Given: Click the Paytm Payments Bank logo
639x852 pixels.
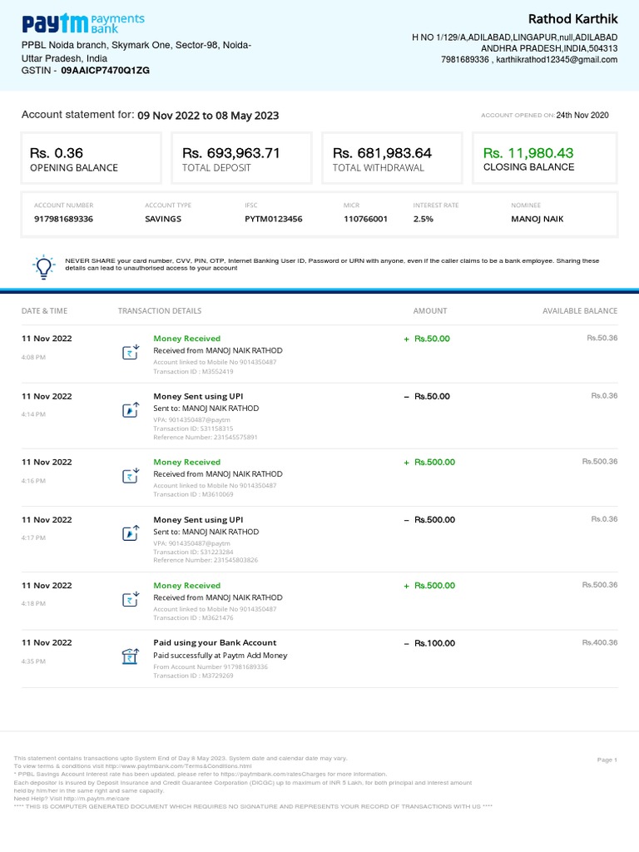Looking at the screenshot, I should click(x=83, y=23).
